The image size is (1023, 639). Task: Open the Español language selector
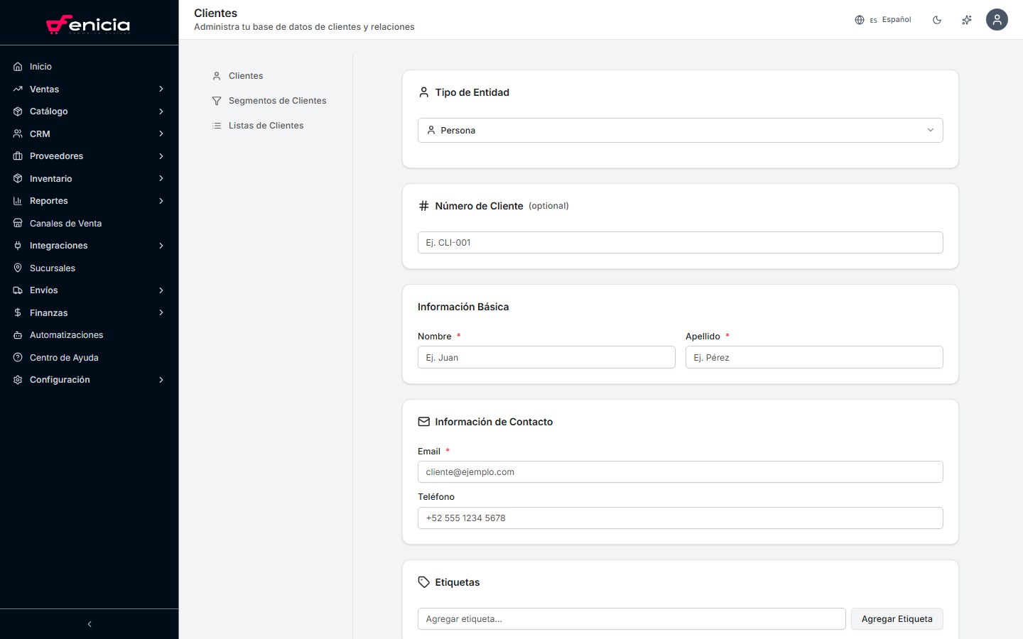[883, 20]
